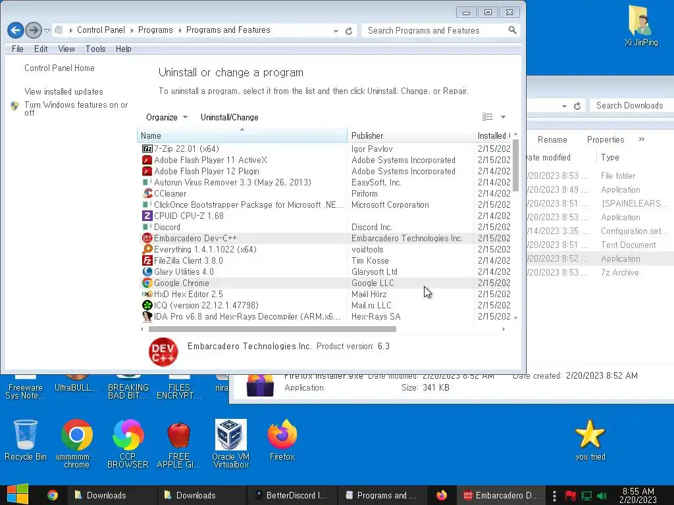Open the View menu

66,49
